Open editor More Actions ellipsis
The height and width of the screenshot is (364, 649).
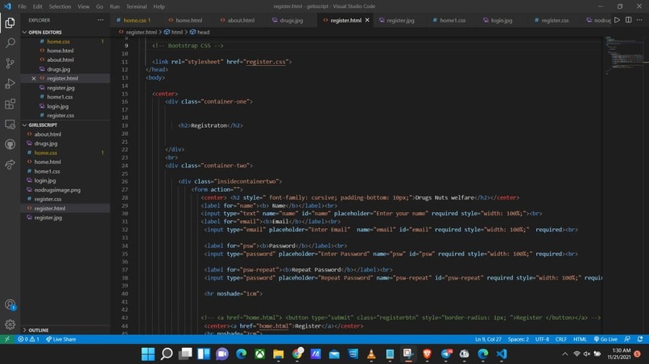click(x=639, y=20)
